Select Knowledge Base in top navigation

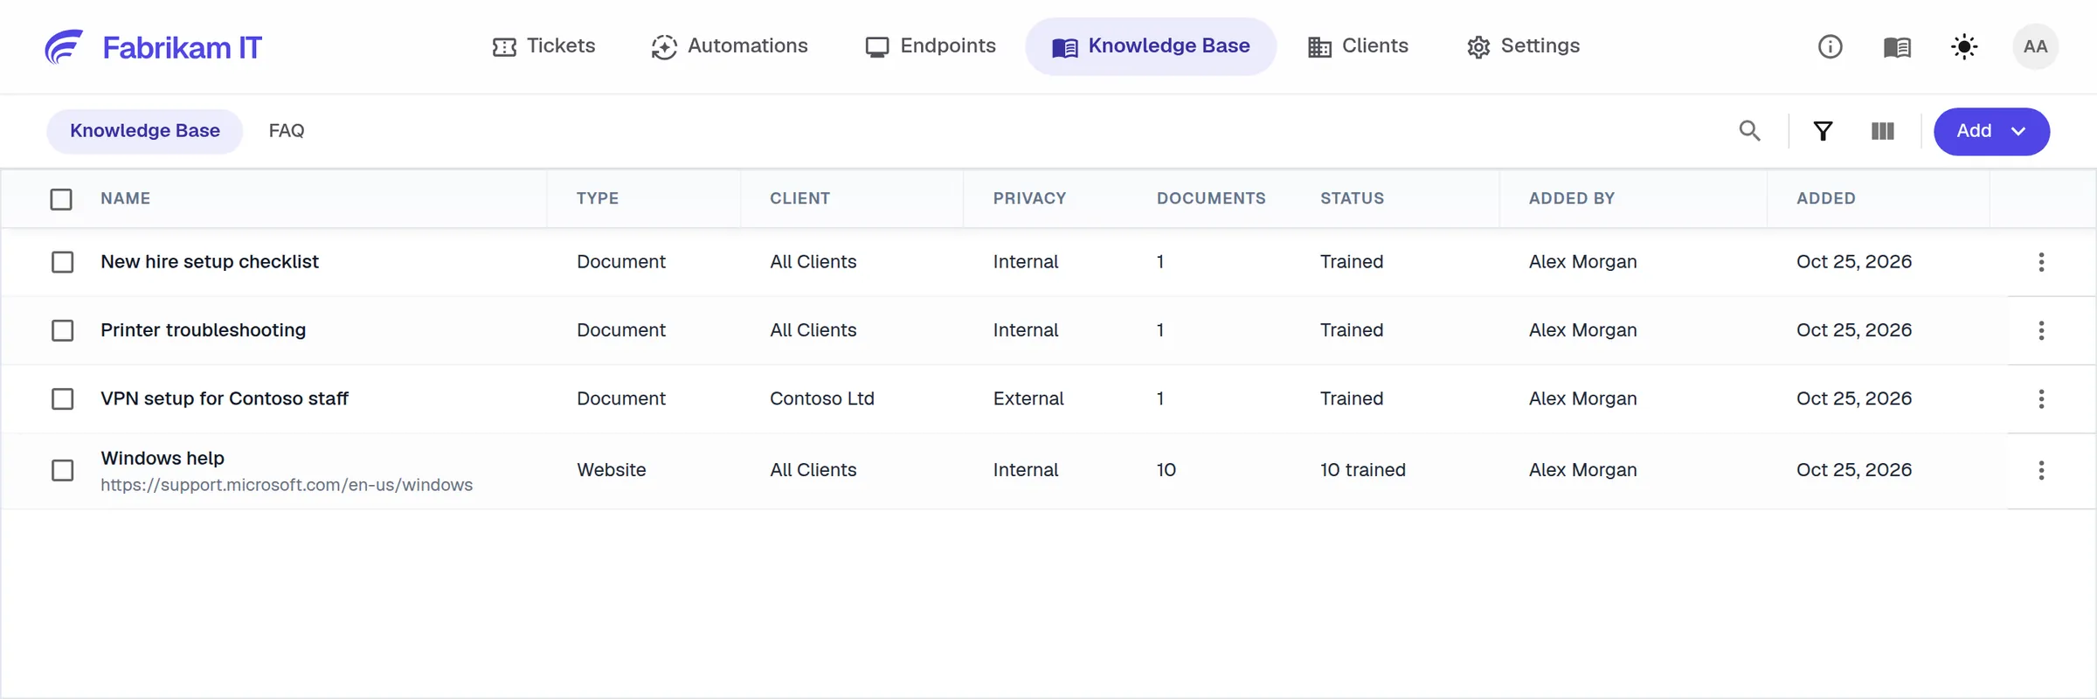pyautogui.click(x=1151, y=46)
